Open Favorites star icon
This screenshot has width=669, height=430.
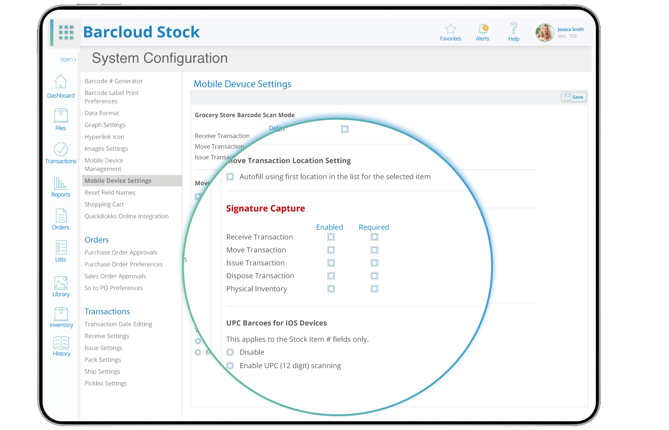coord(450,29)
